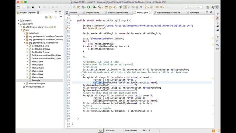236x133 pixels.
Task: Toggle Block Selection Mode icon
Action: [137, 7]
